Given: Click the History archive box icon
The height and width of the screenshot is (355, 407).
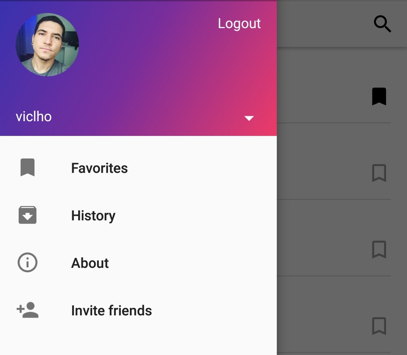Looking at the screenshot, I should [x=28, y=215].
